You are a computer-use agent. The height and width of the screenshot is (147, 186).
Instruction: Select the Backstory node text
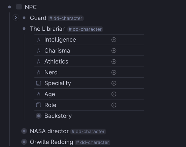[58, 116]
